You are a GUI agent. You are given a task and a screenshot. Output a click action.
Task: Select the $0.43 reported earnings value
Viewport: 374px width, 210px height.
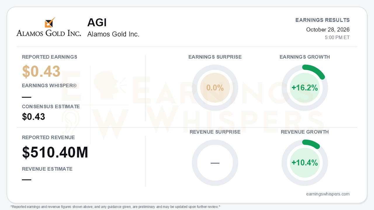(41, 71)
